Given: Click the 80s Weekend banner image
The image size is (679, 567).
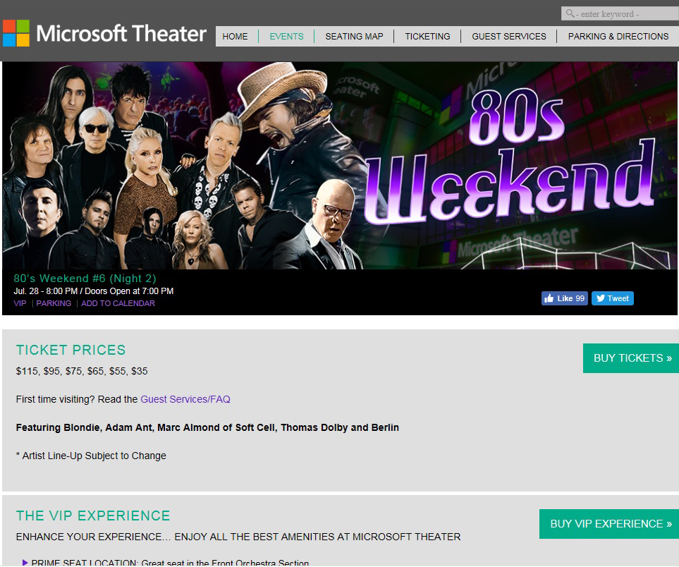Looking at the screenshot, I should click(340, 166).
